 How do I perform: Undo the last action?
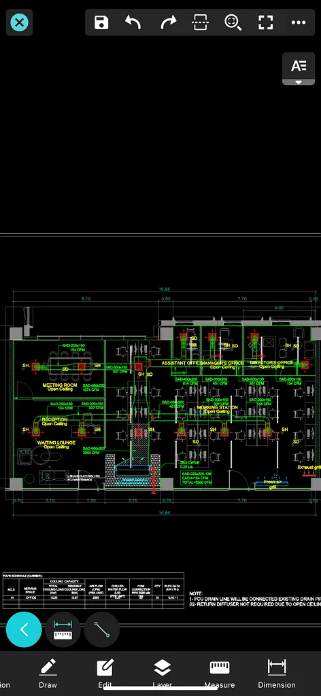133,22
